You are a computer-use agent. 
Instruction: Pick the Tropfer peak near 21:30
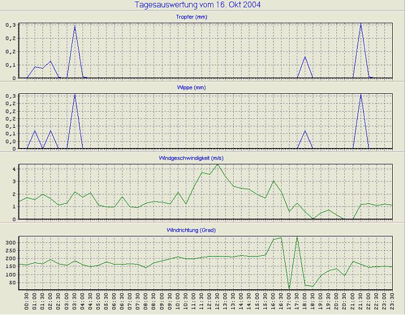(x=361, y=24)
